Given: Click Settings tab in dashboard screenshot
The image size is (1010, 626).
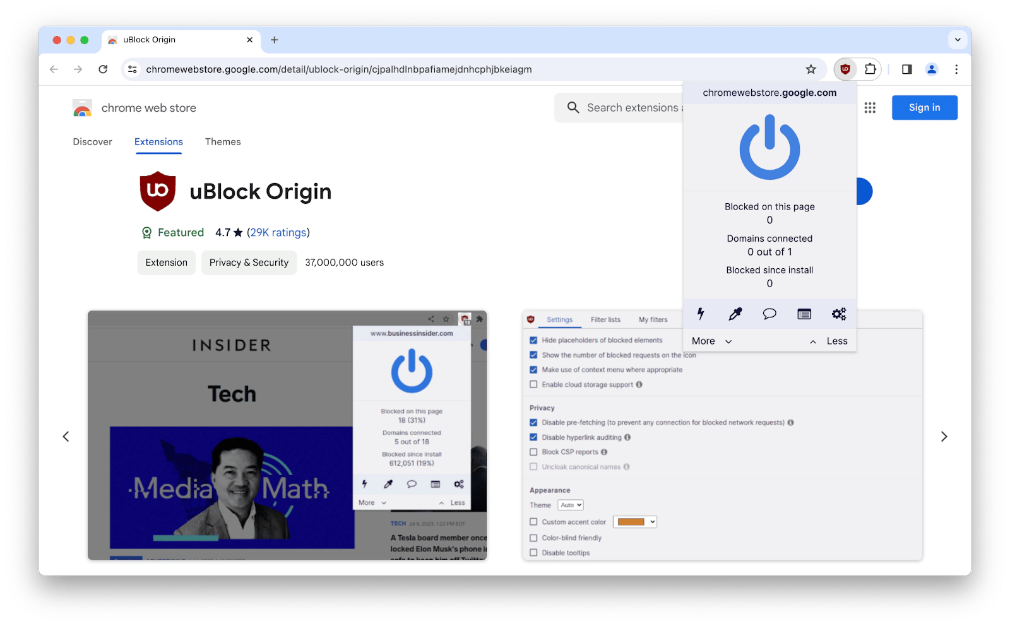Looking at the screenshot, I should (x=560, y=320).
